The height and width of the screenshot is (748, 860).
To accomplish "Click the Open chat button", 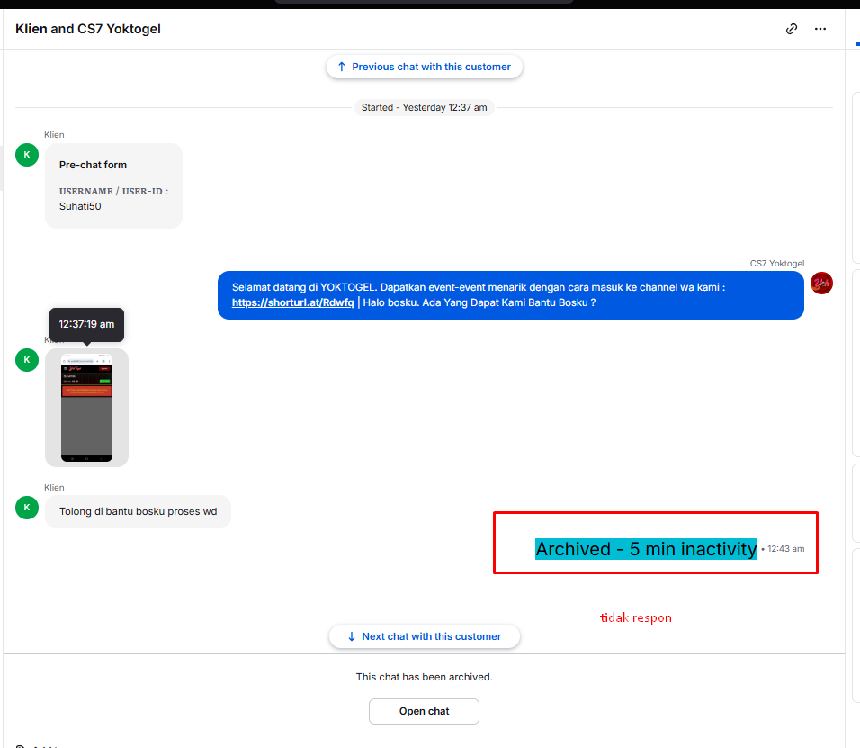I will coord(424,711).
